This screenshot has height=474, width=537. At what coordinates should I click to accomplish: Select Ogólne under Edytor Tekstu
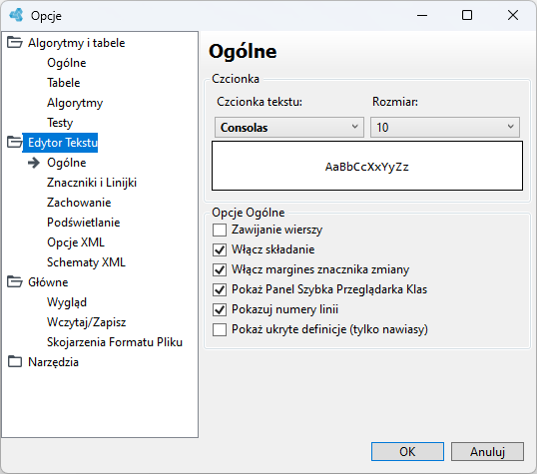[67, 163]
